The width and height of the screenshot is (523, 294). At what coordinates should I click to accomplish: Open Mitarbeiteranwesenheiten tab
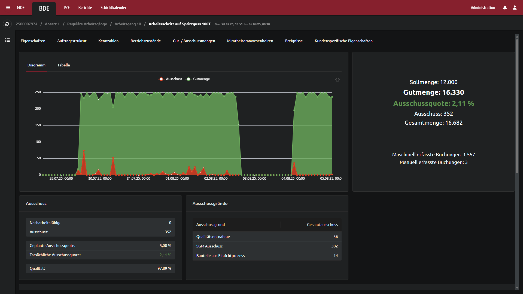point(250,41)
